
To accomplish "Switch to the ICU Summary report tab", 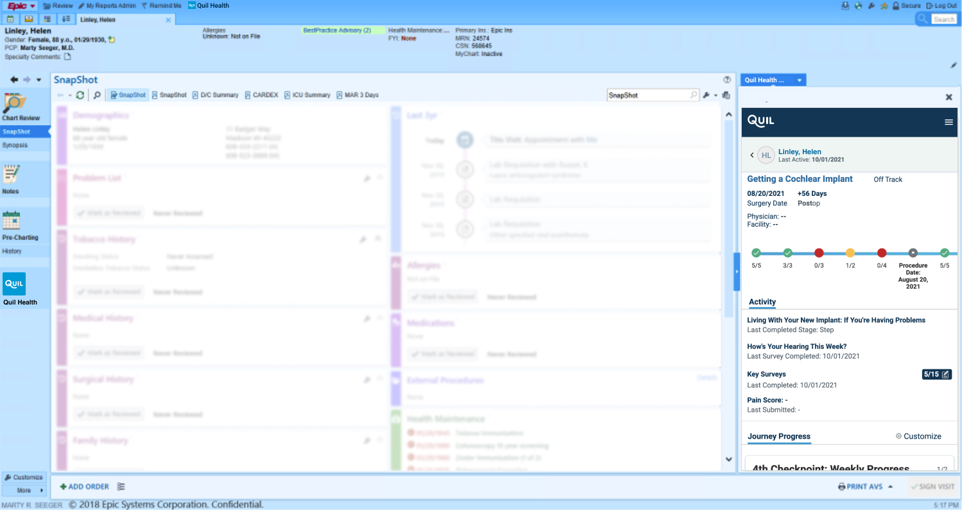I will coord(307,95).
